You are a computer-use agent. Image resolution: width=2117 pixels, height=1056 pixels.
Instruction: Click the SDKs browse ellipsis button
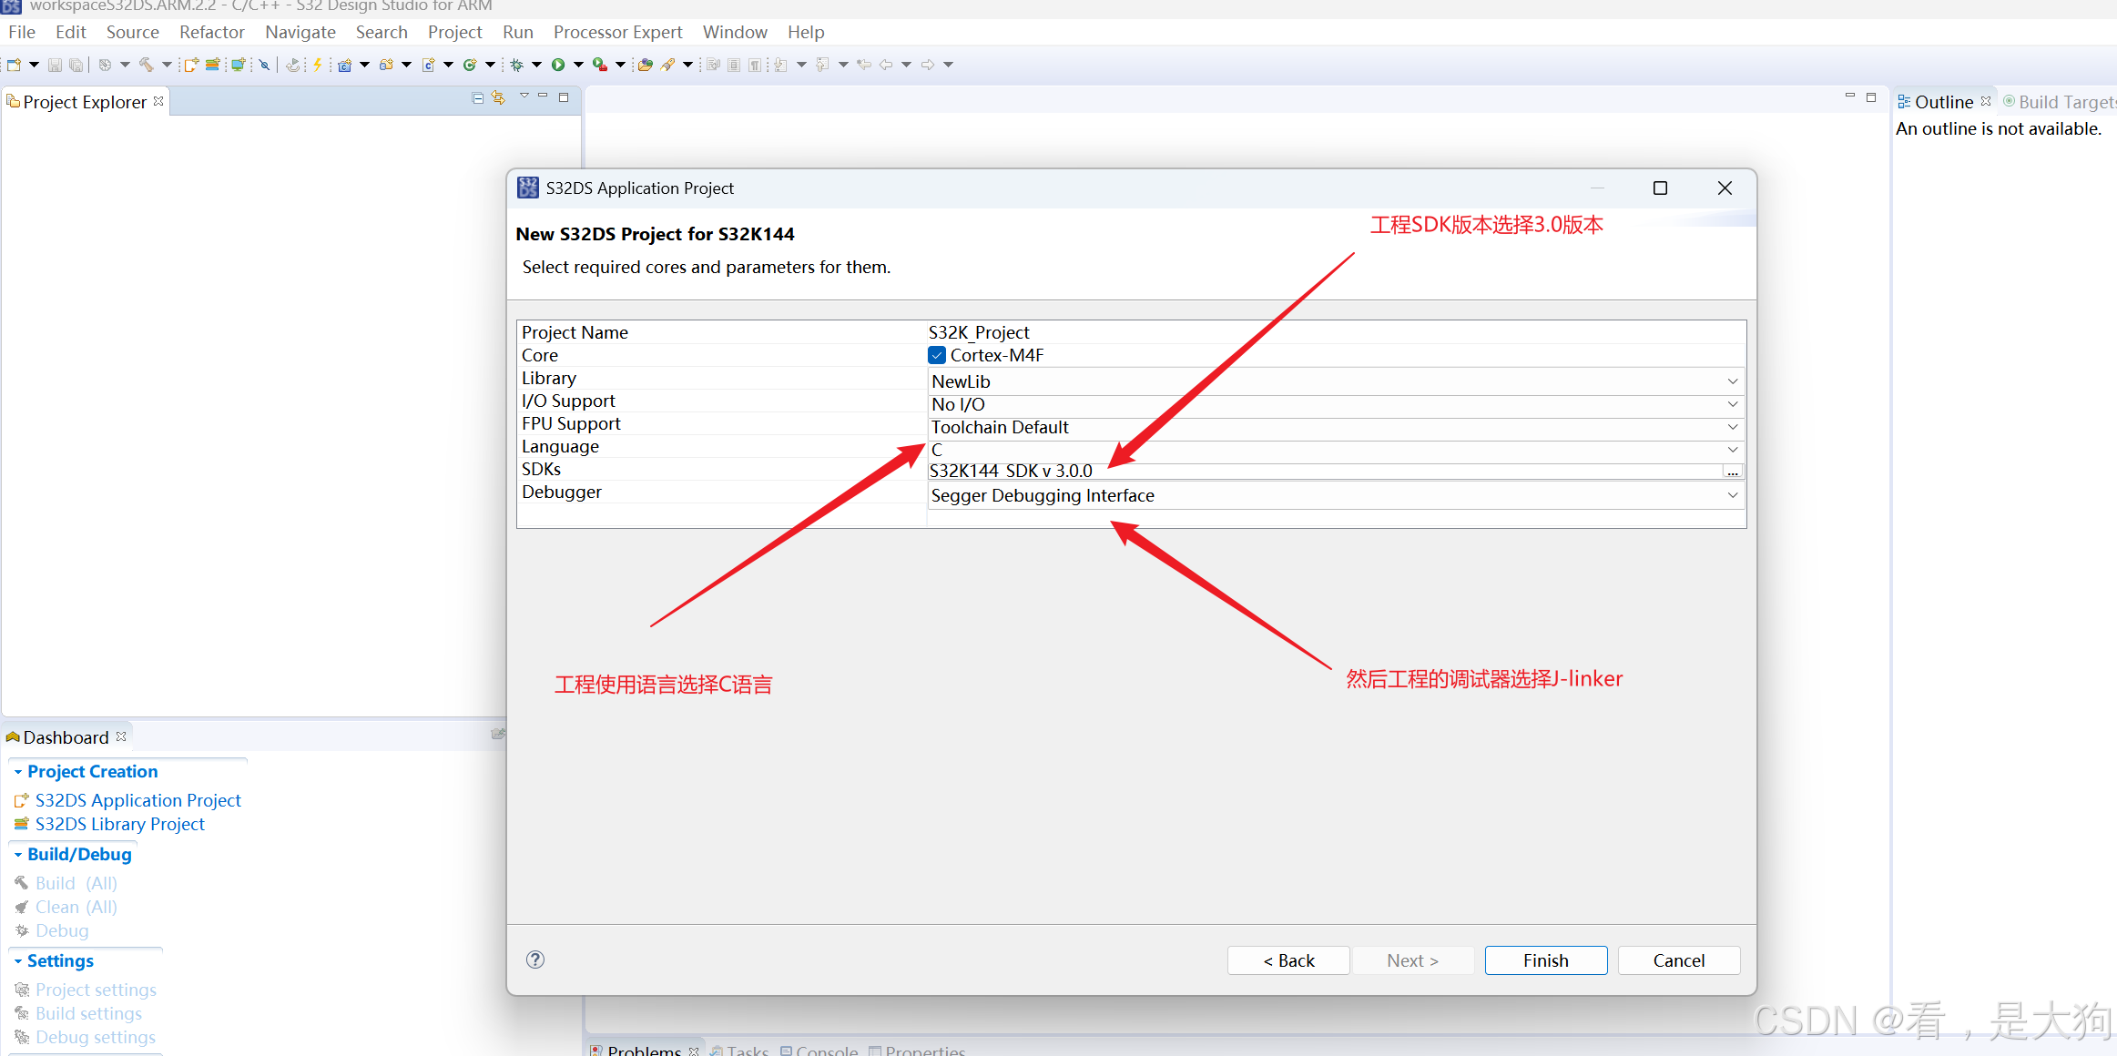pos(1732,472)
